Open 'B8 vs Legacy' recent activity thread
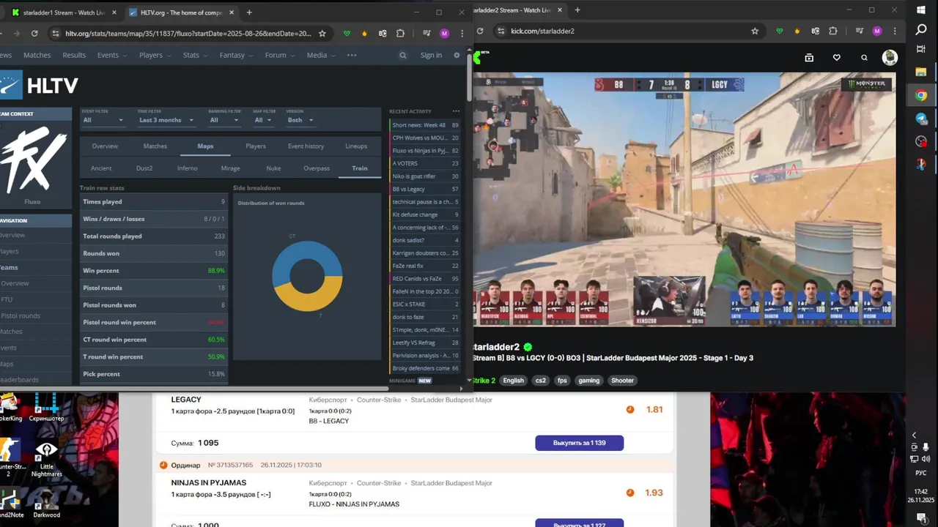938x527 pixels. [425, 189]
